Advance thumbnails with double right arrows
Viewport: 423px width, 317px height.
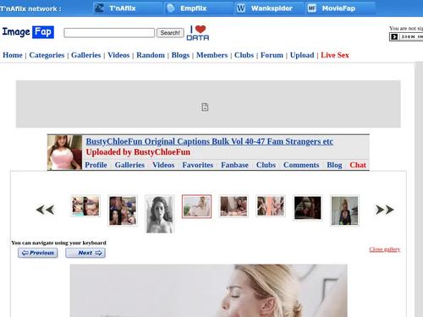[385, 210]
